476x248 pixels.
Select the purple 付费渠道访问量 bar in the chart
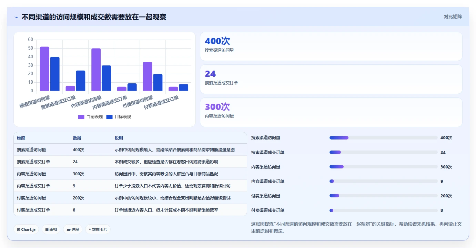[x=148, y=76]
